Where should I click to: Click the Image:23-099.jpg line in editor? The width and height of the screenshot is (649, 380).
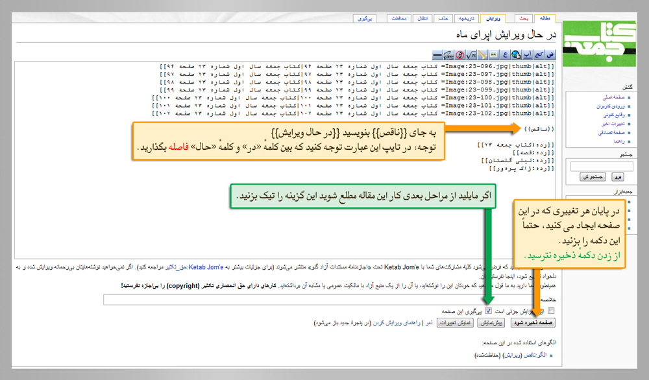[x=357, y=89]
